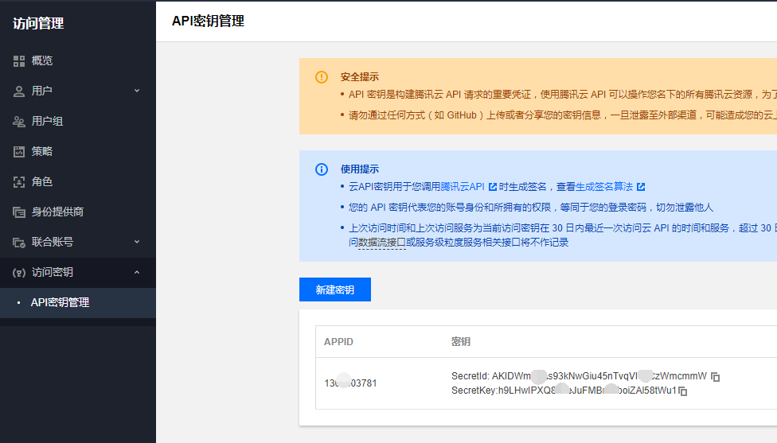Click the 身份提供商 identity provider icon

pos(19,212)
